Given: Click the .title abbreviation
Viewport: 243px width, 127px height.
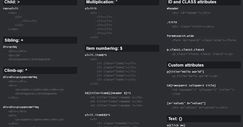Looking at the screenshot, I should (x=172, y=22).
